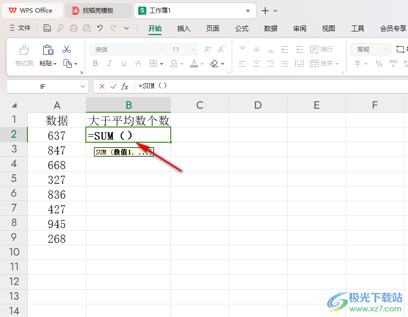Toggle Italic formatting
This screenshot has height=317, width=408.
[x=110, y=63]
